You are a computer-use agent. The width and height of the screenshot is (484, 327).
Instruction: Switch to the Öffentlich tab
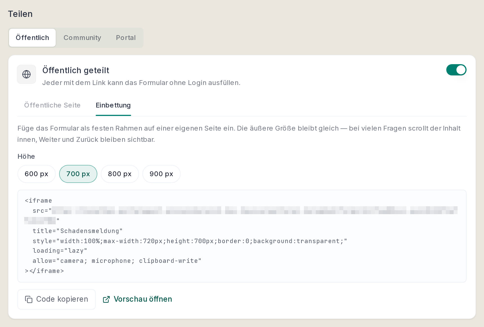coord(32,38)
